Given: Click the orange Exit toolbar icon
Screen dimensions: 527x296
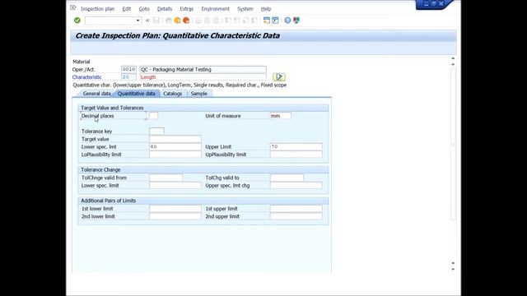Looking at the screenshot, I should (177, 21).
